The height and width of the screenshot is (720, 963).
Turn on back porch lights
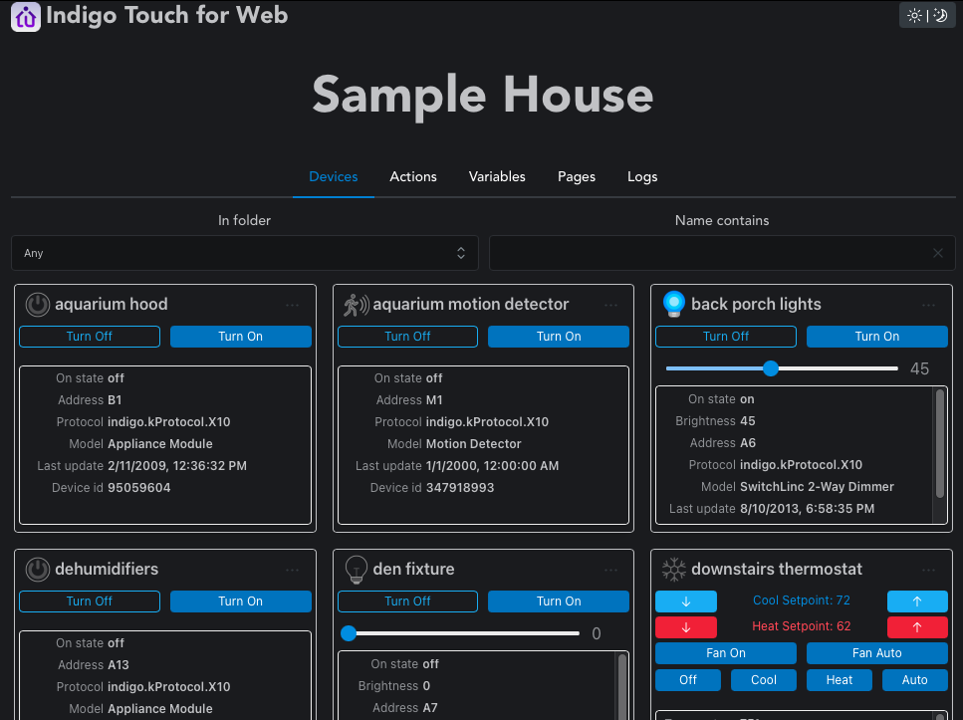[x=877, y=337]
